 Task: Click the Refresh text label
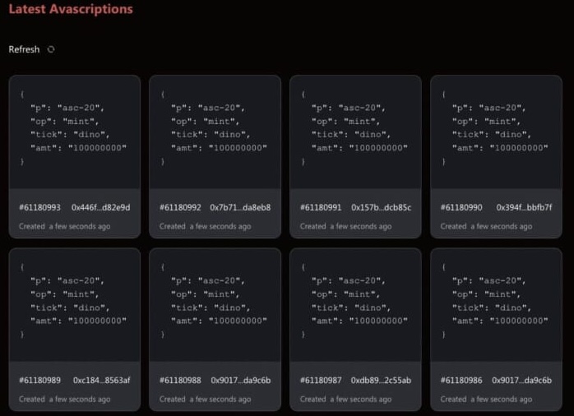pos(24,49)
